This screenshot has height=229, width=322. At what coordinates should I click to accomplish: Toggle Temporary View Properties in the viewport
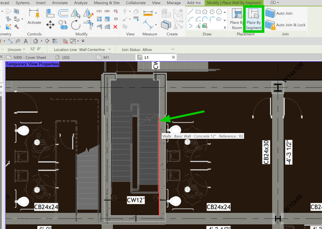click(x=32, y=64)
